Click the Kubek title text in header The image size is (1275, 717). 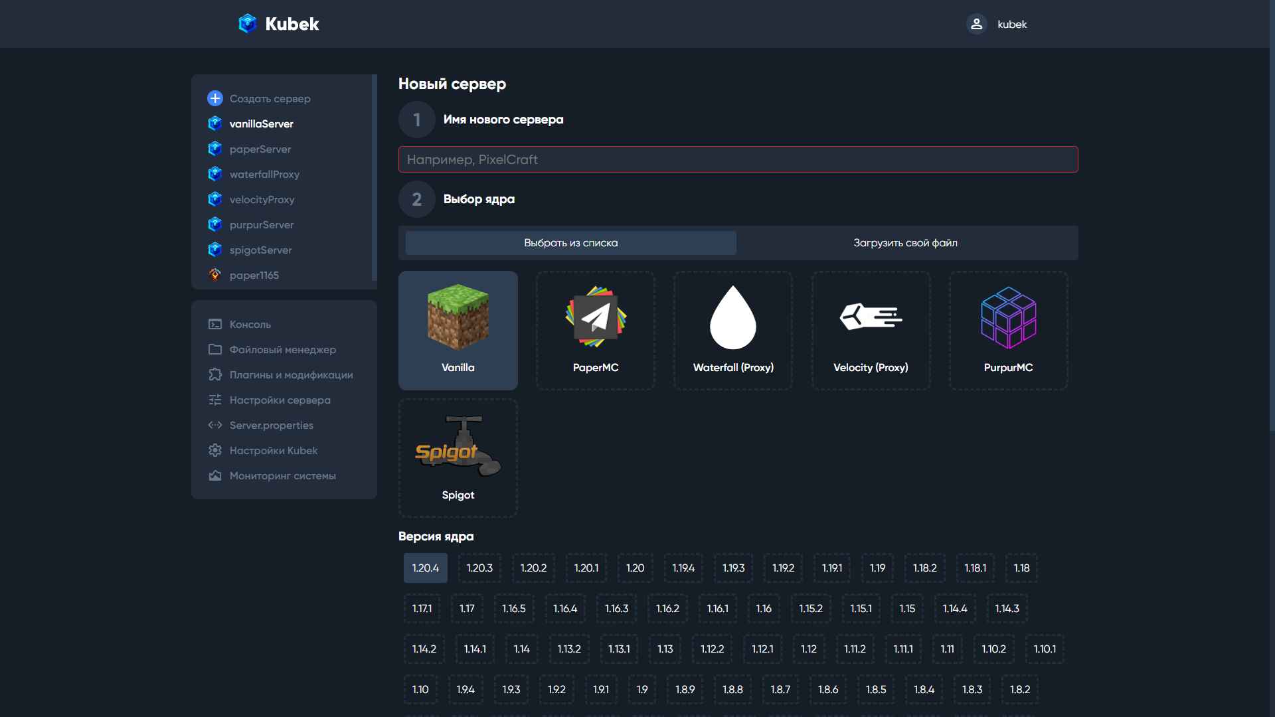292,24
